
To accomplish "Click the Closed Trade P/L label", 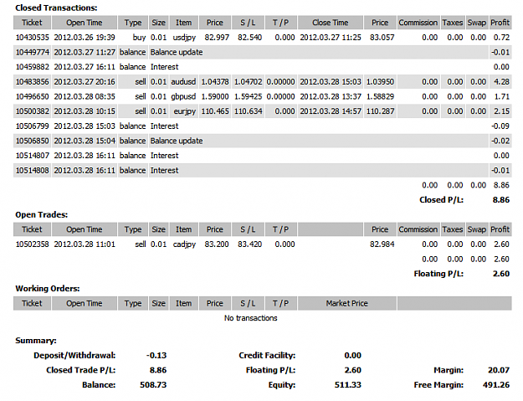I will coord(80,370).
